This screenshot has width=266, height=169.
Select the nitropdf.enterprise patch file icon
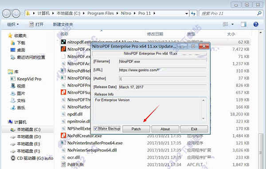63,42
